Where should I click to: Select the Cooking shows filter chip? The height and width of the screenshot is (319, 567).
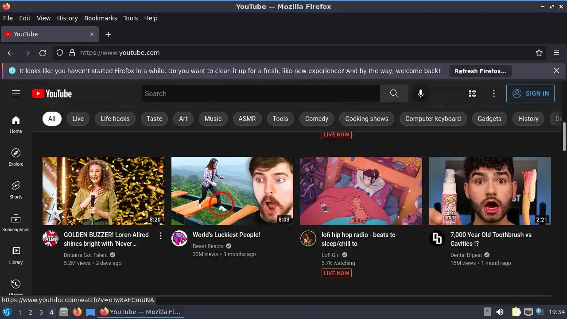[367, 119]
